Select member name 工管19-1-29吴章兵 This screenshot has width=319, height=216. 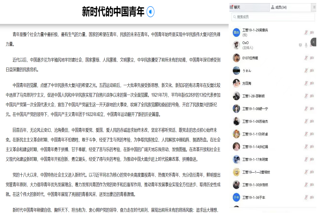click(x=255, y=30)
